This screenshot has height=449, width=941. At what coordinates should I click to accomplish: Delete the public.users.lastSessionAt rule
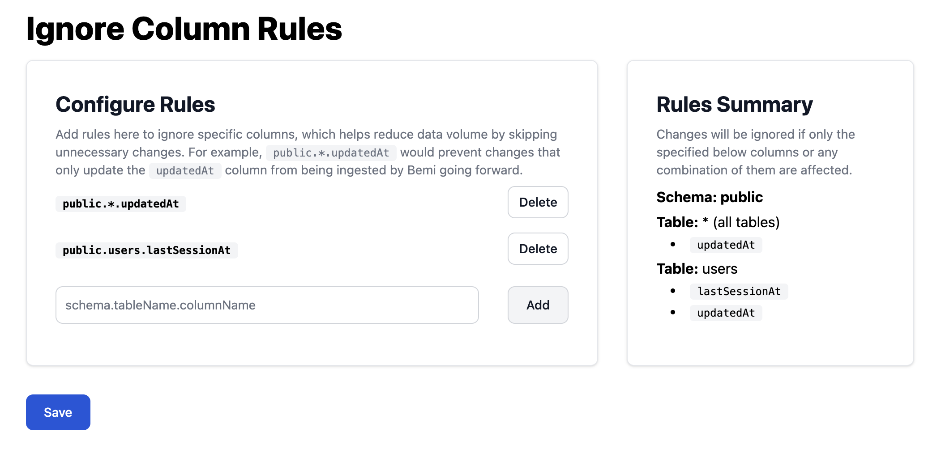coord(538,249)
